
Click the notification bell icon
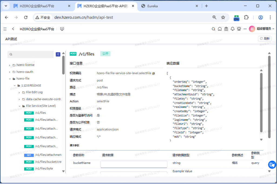232,29
